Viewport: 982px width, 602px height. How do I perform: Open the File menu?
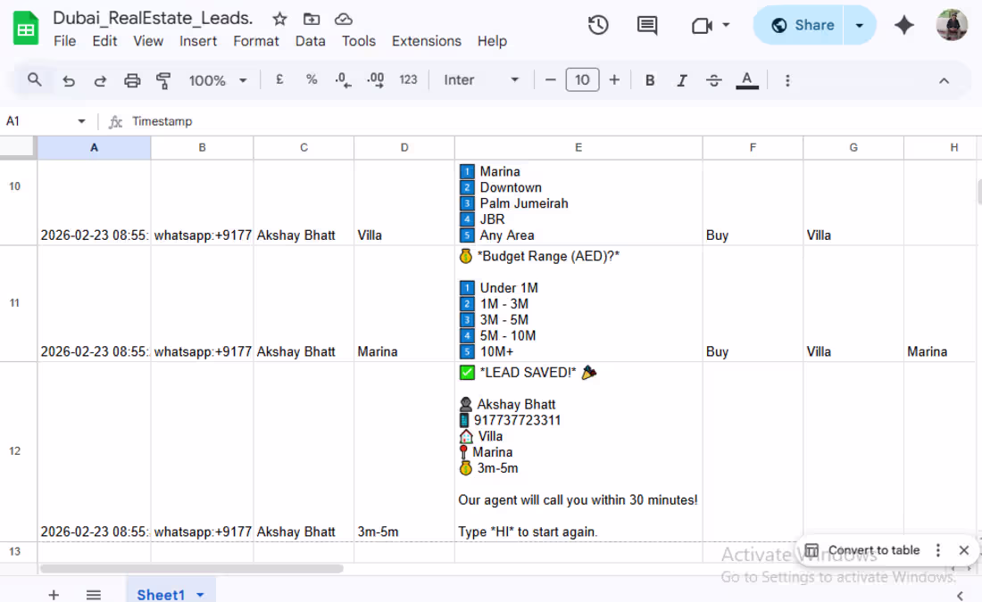[x=64, y=41]
